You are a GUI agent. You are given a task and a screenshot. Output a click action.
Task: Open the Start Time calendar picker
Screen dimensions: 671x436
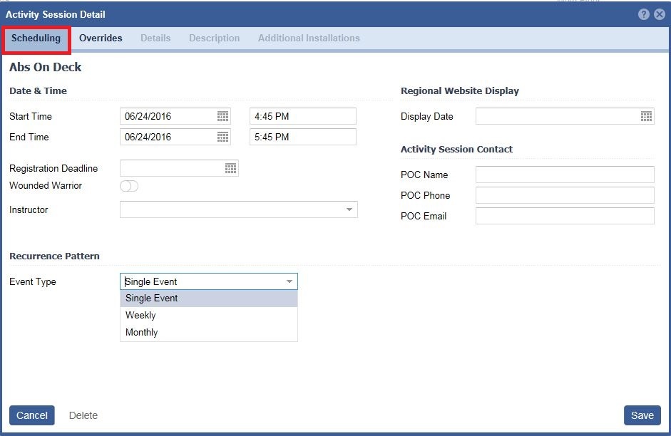(x=222, y=116)
